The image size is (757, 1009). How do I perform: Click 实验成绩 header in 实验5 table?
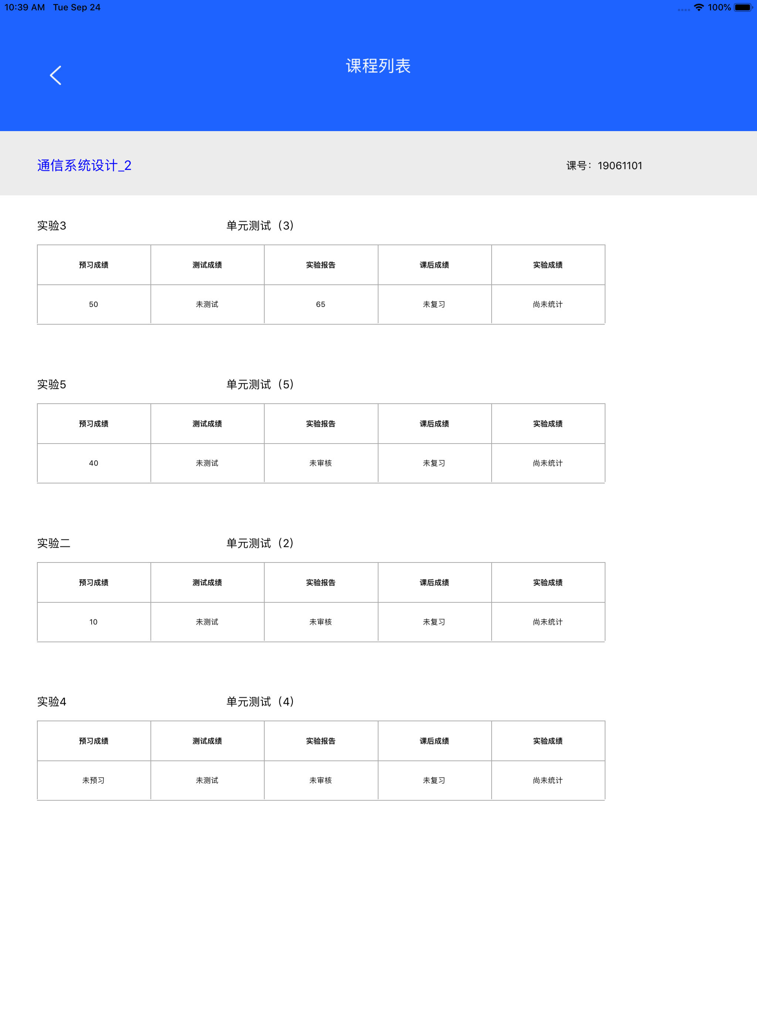coord(548,424)
